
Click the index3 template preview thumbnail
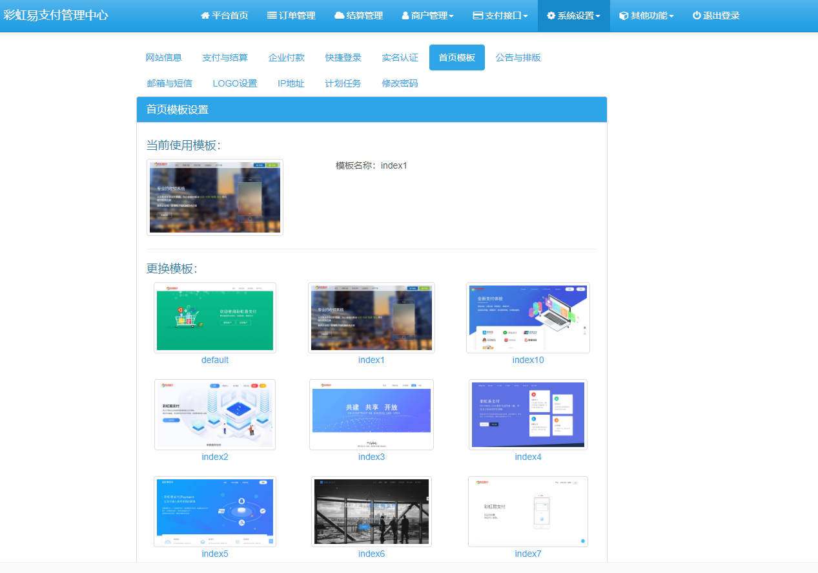click(x=371, y=414)
